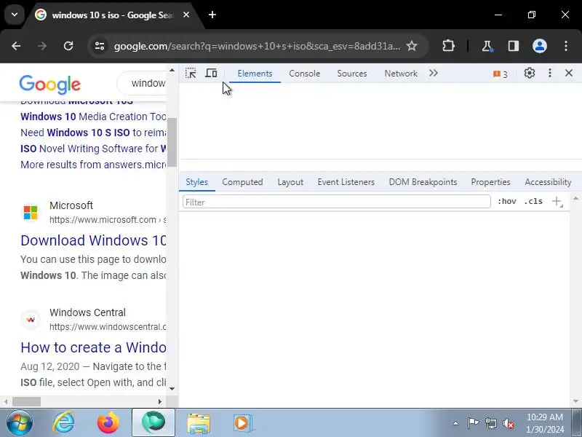This screenshot has height=437, width=582.
Task: Open DevTools settings gear
Action: [x=530, y=74]
